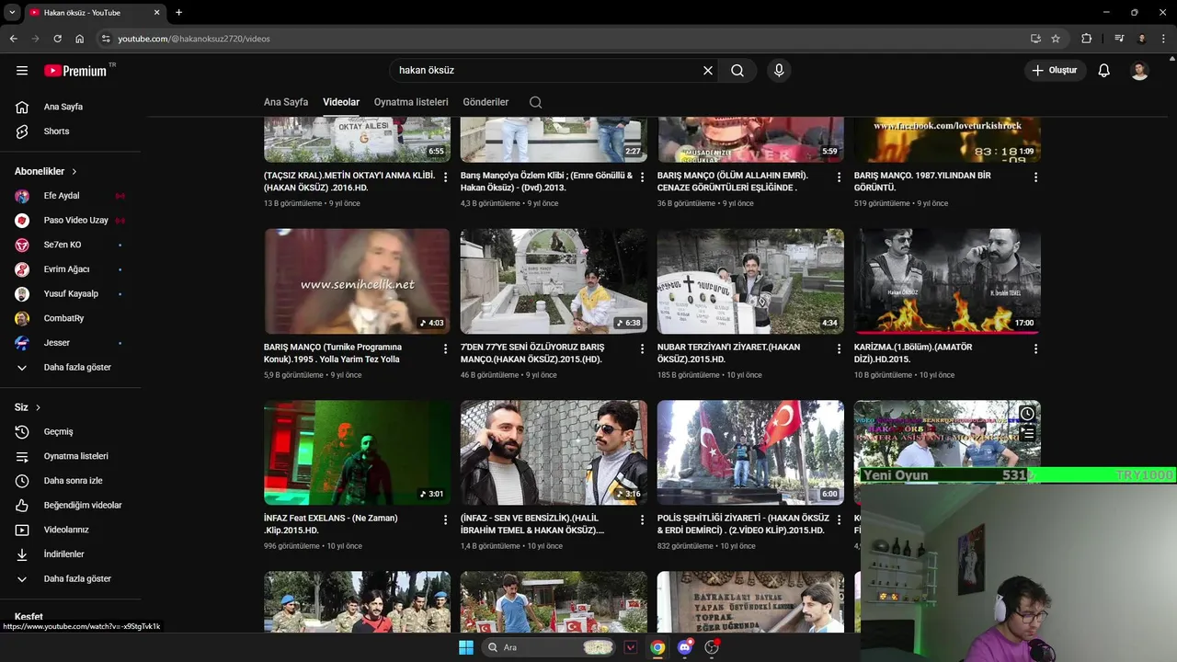Viewport: 1177px width, 662px height.
Task: Open the NUBAR TERZİYAN'I ZİYARET thumbnail
Action: click(750, 281)
